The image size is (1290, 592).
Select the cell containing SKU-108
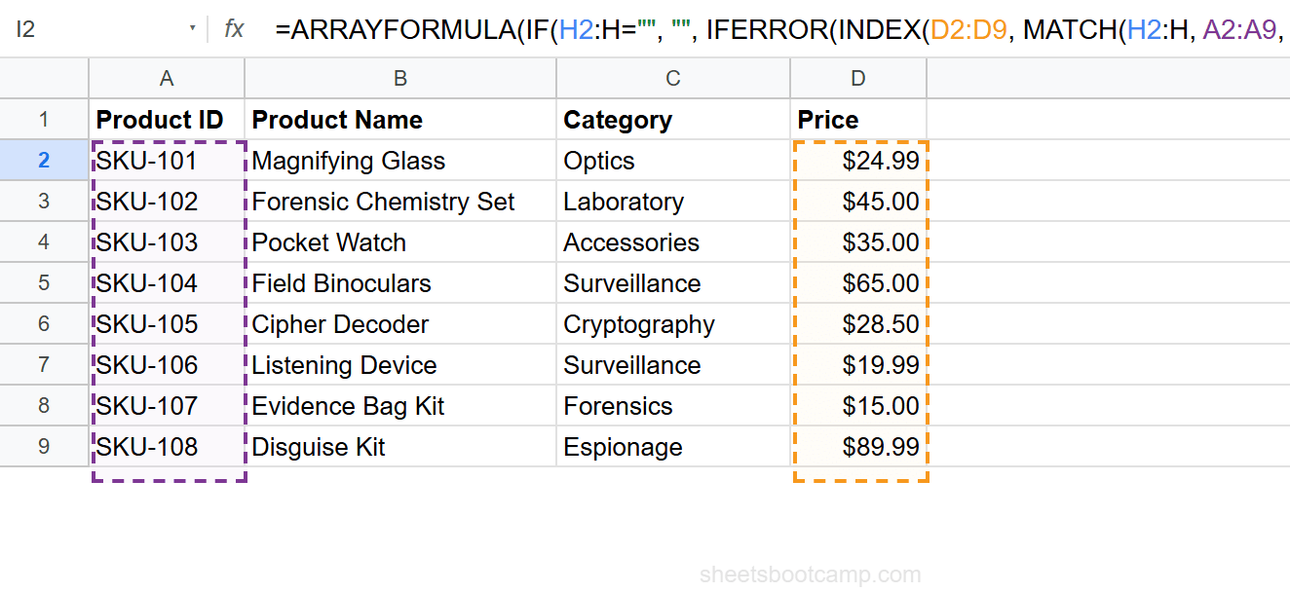[x=166, y=447]
